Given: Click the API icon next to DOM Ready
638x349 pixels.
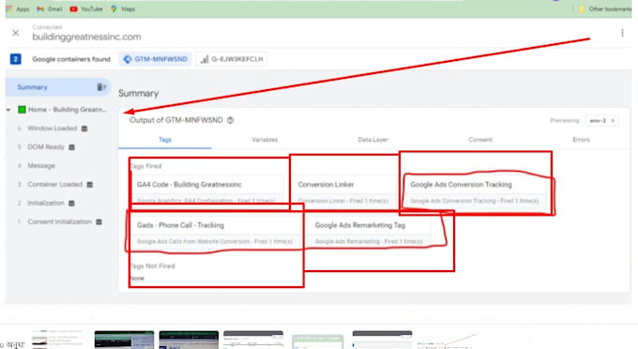Looking at the screenshot, I should [x=71, y=147].
